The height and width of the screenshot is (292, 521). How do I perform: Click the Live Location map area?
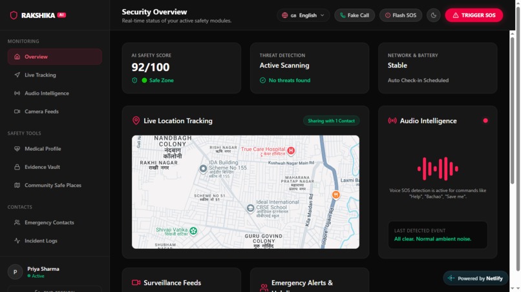click(246, 192)
